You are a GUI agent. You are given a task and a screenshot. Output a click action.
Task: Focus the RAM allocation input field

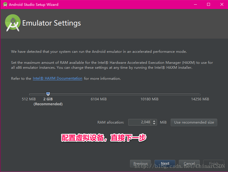(x=140, y=122)
